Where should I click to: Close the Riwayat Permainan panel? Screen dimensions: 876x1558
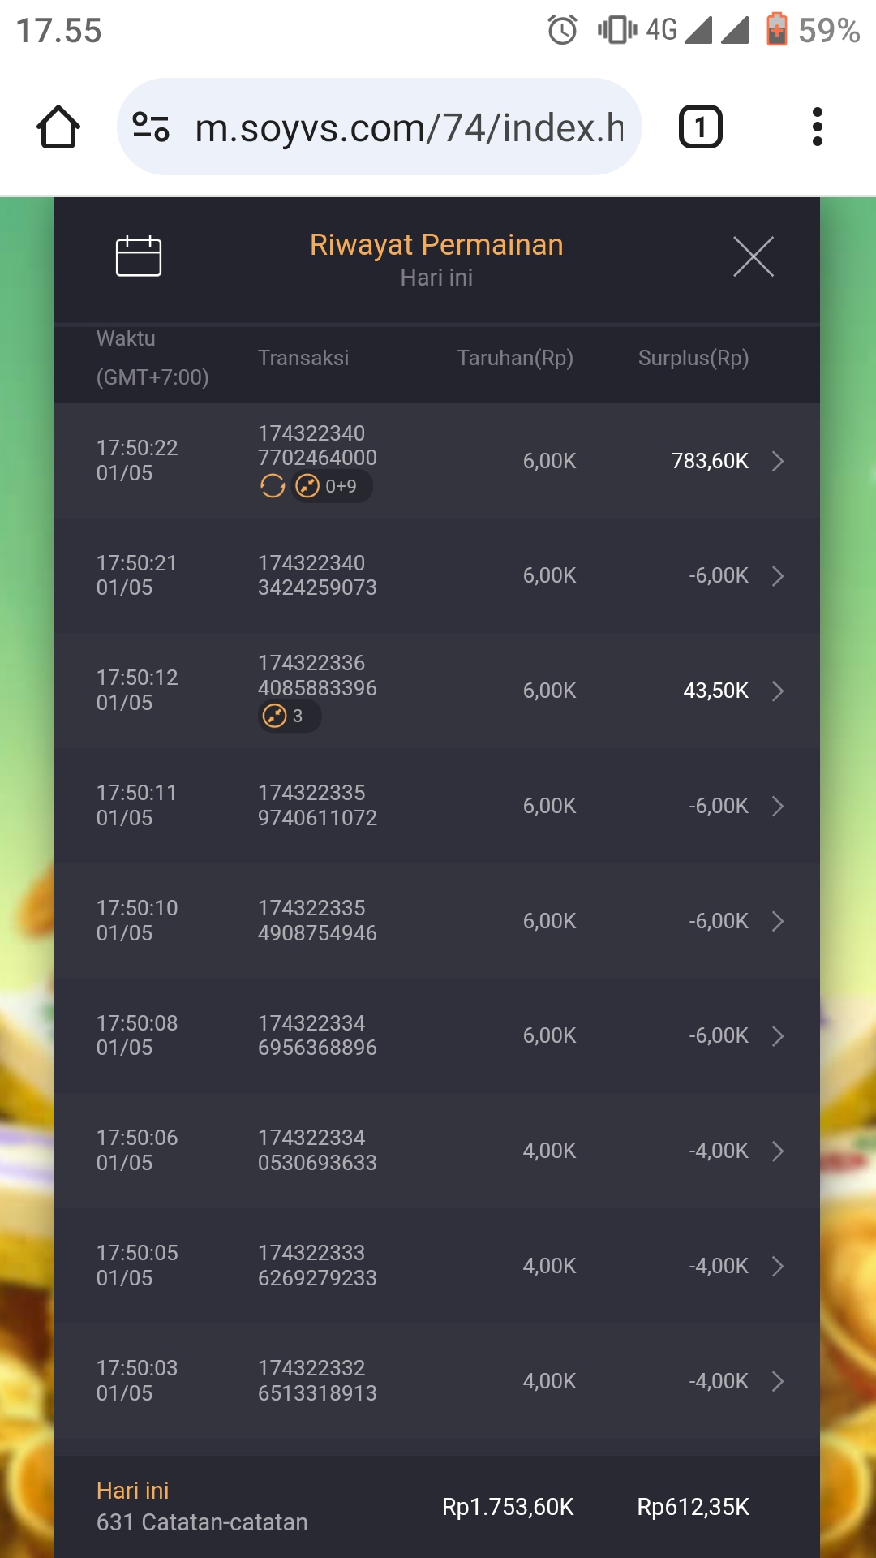(x=753, y=256)
